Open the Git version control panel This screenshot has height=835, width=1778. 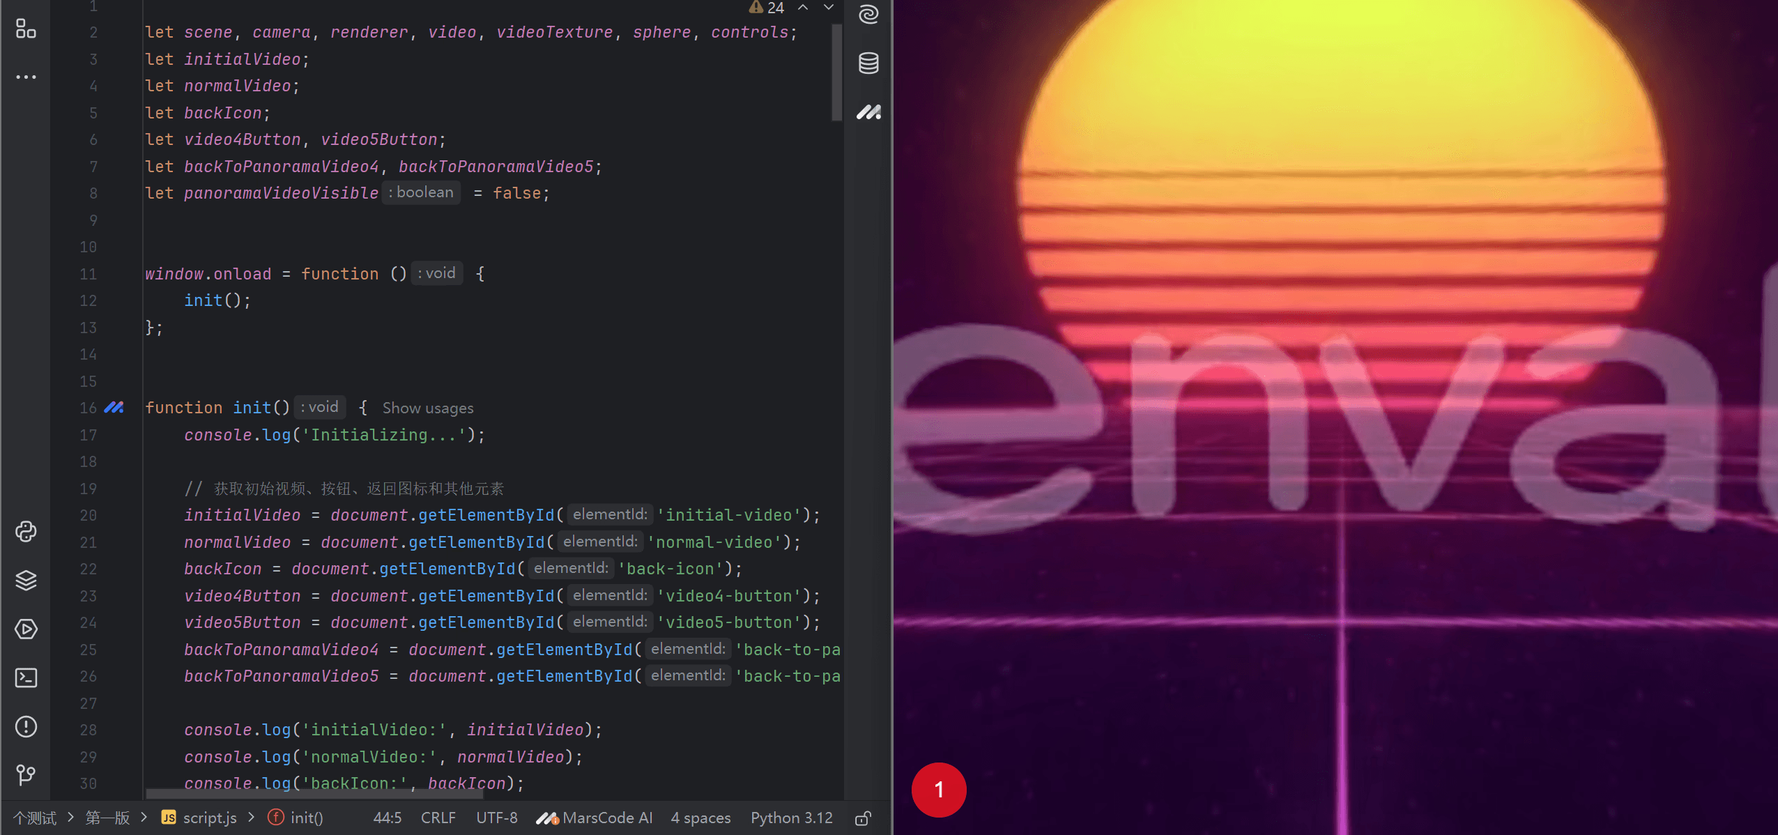pos(26,774)
